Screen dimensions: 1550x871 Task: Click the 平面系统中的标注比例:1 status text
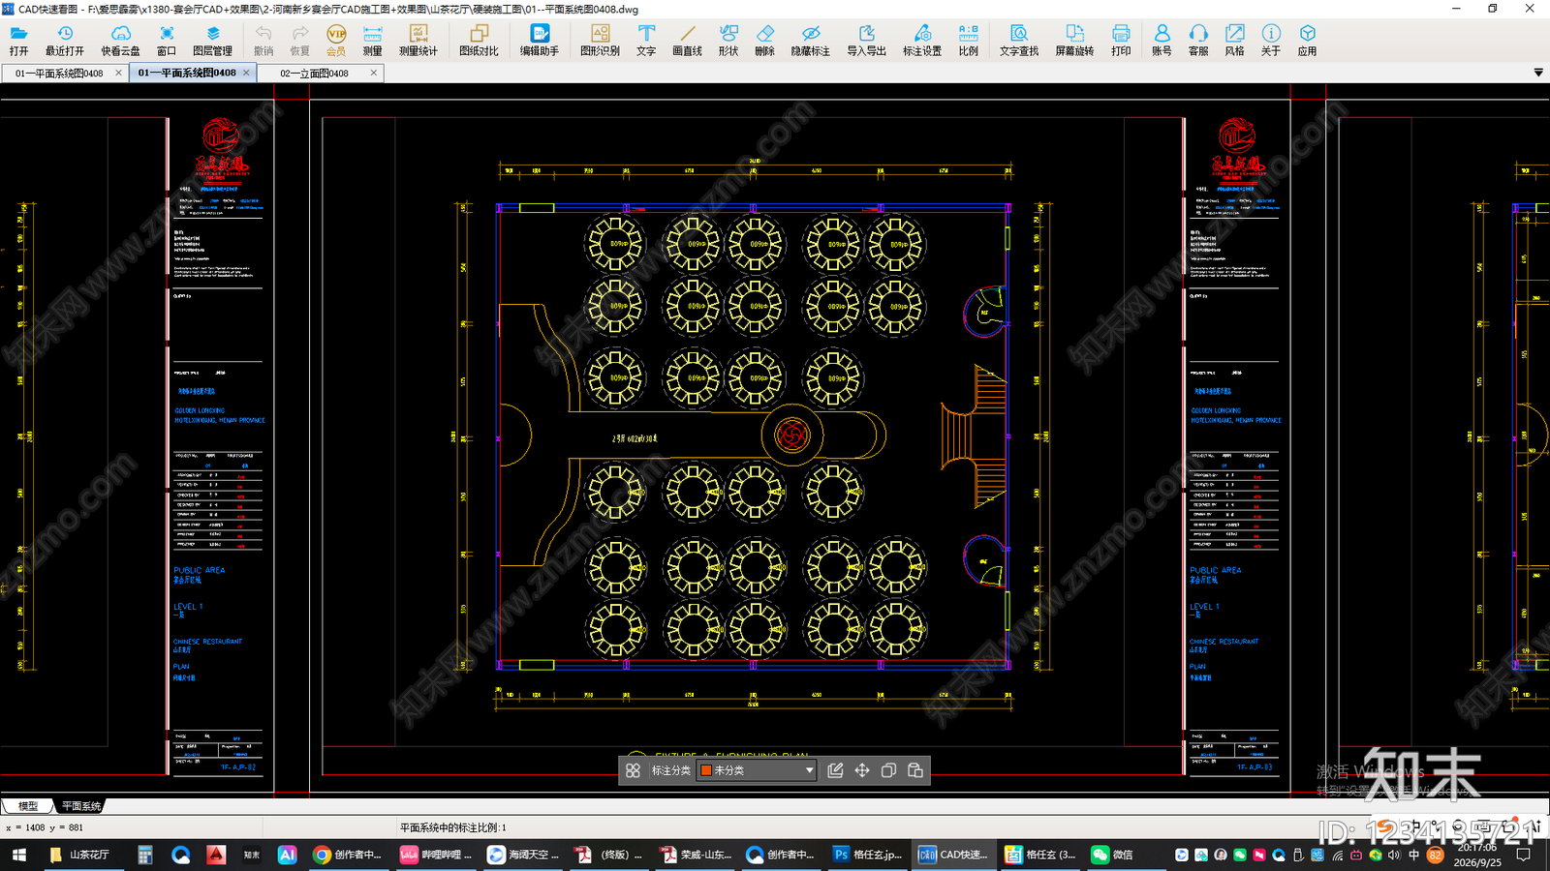pos(453,828)
